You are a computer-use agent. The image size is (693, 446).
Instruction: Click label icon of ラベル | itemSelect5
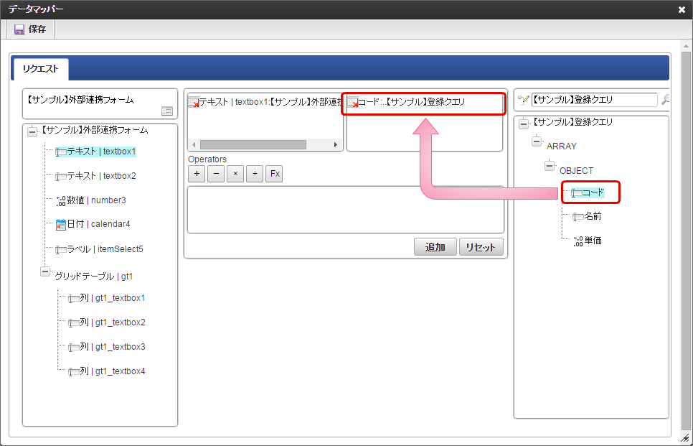click(x=61, y=250)
